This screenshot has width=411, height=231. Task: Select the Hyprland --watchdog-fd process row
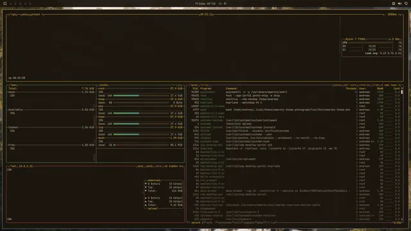(295, 103)
